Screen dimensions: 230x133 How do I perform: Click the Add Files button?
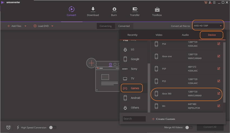coord(14,26)
